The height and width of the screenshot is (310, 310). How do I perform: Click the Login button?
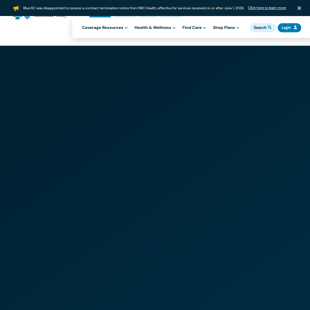point(289,28)
